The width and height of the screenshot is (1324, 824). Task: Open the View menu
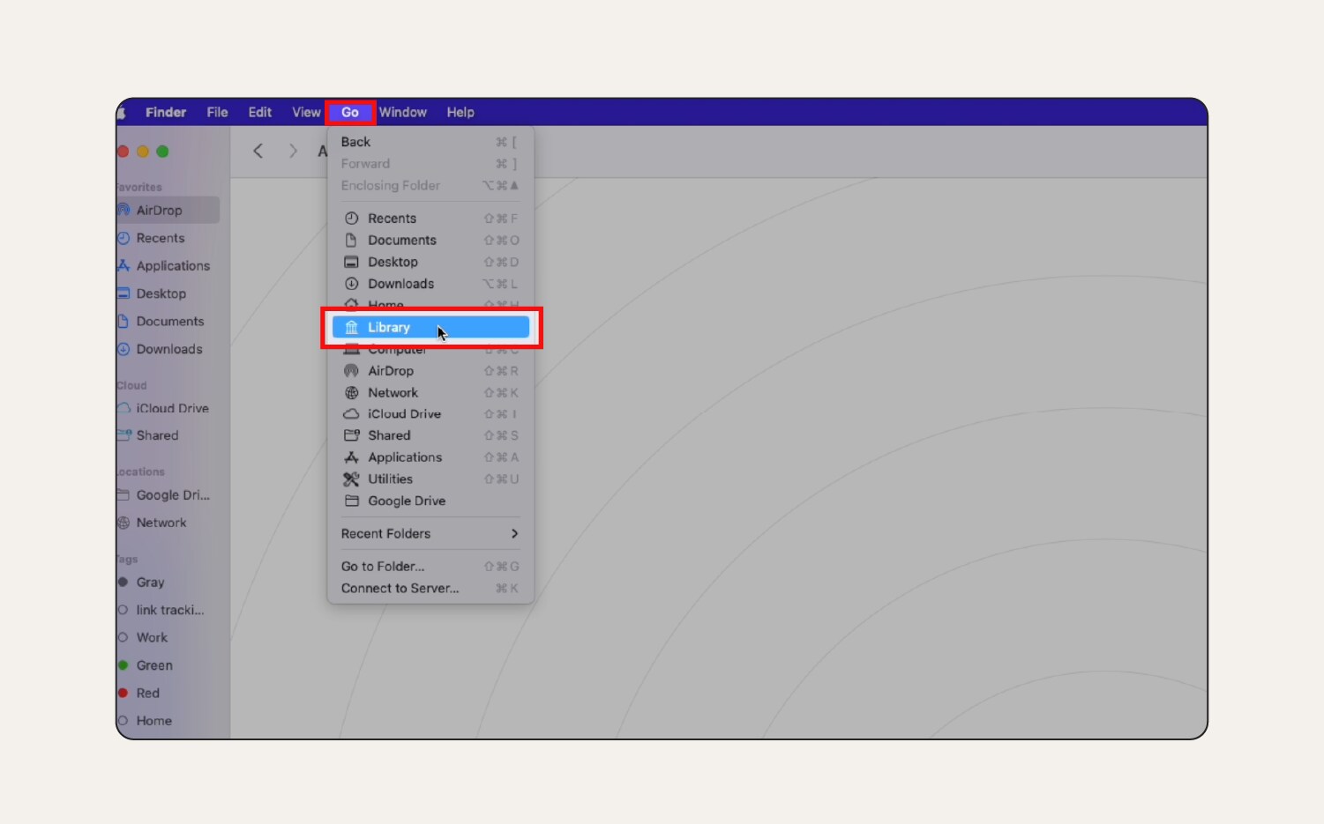click(x=306, y=112)
